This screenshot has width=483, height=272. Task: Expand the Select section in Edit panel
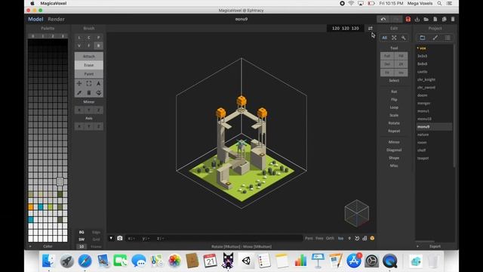[394, 81]
